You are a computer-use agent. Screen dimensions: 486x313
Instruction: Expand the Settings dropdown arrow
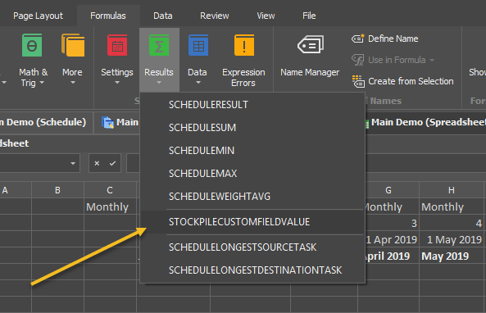click(x=117, y=83)
